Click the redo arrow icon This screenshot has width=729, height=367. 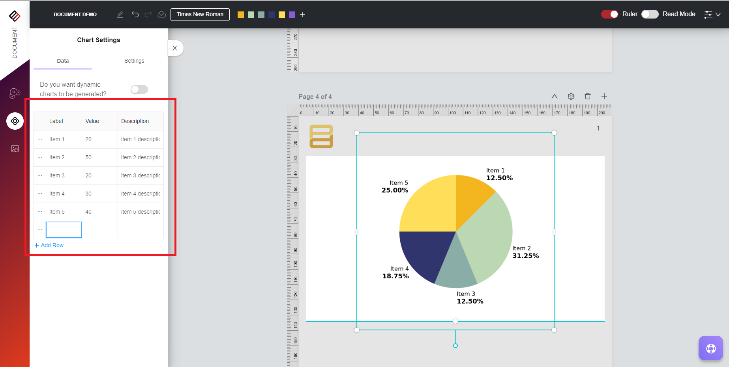148,15
